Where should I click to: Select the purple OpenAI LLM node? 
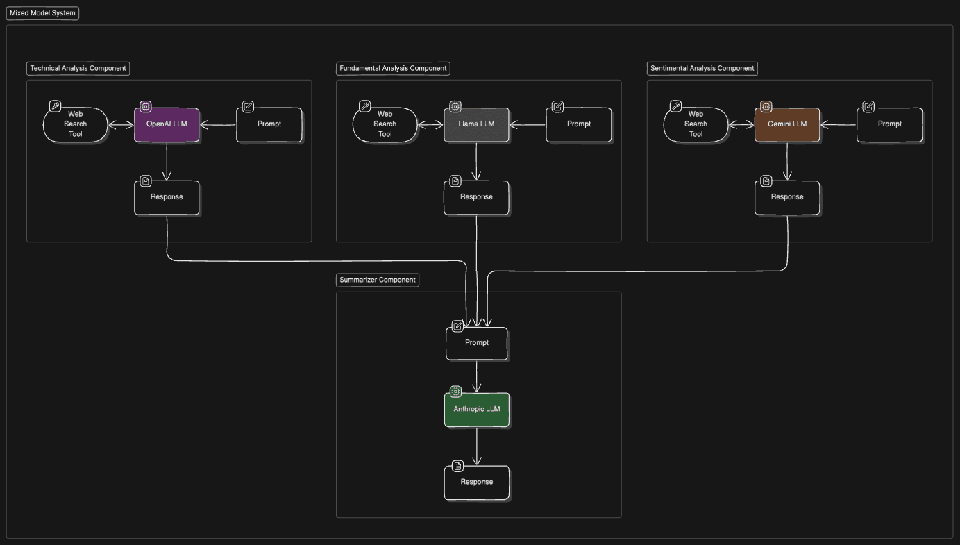pyautogui.click(x=167, y=124)
